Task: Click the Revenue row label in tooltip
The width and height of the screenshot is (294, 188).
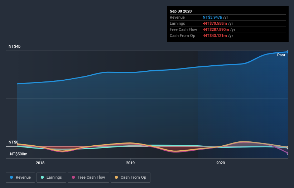Action: point(177,17)
